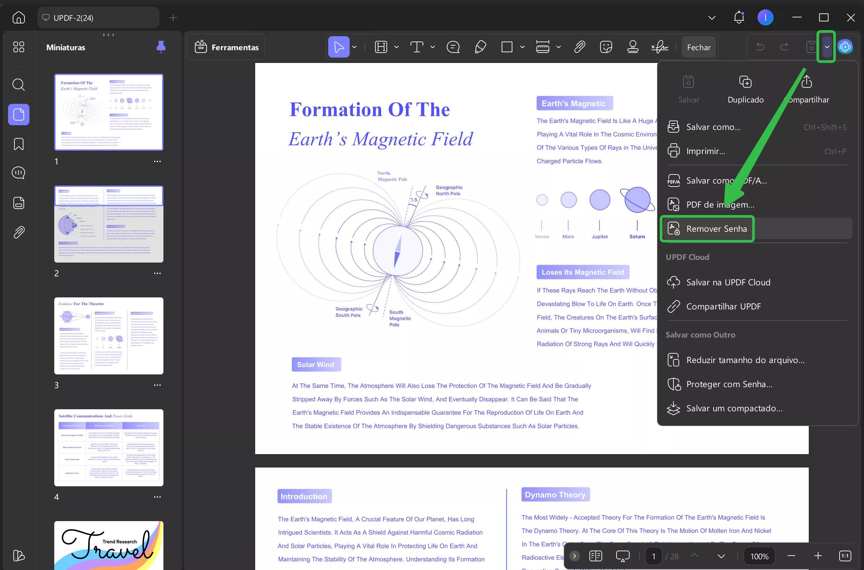Toggle the 1:1 actual size button

tap(845, 556)
